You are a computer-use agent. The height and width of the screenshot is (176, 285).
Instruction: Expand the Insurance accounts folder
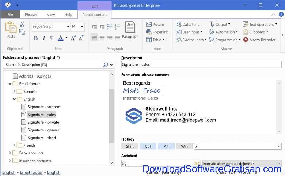(x=10, y=161)
